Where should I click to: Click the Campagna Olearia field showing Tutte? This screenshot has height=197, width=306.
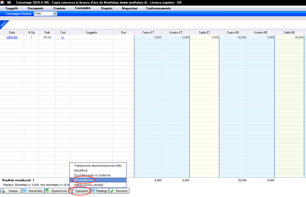pyautogui.click(x=43, y=13)
